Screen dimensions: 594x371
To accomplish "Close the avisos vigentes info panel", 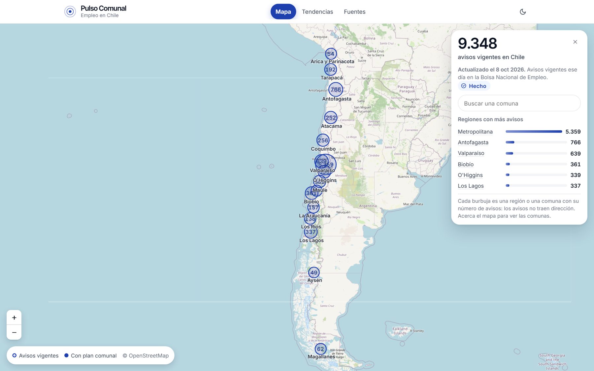I will (575, 42).
